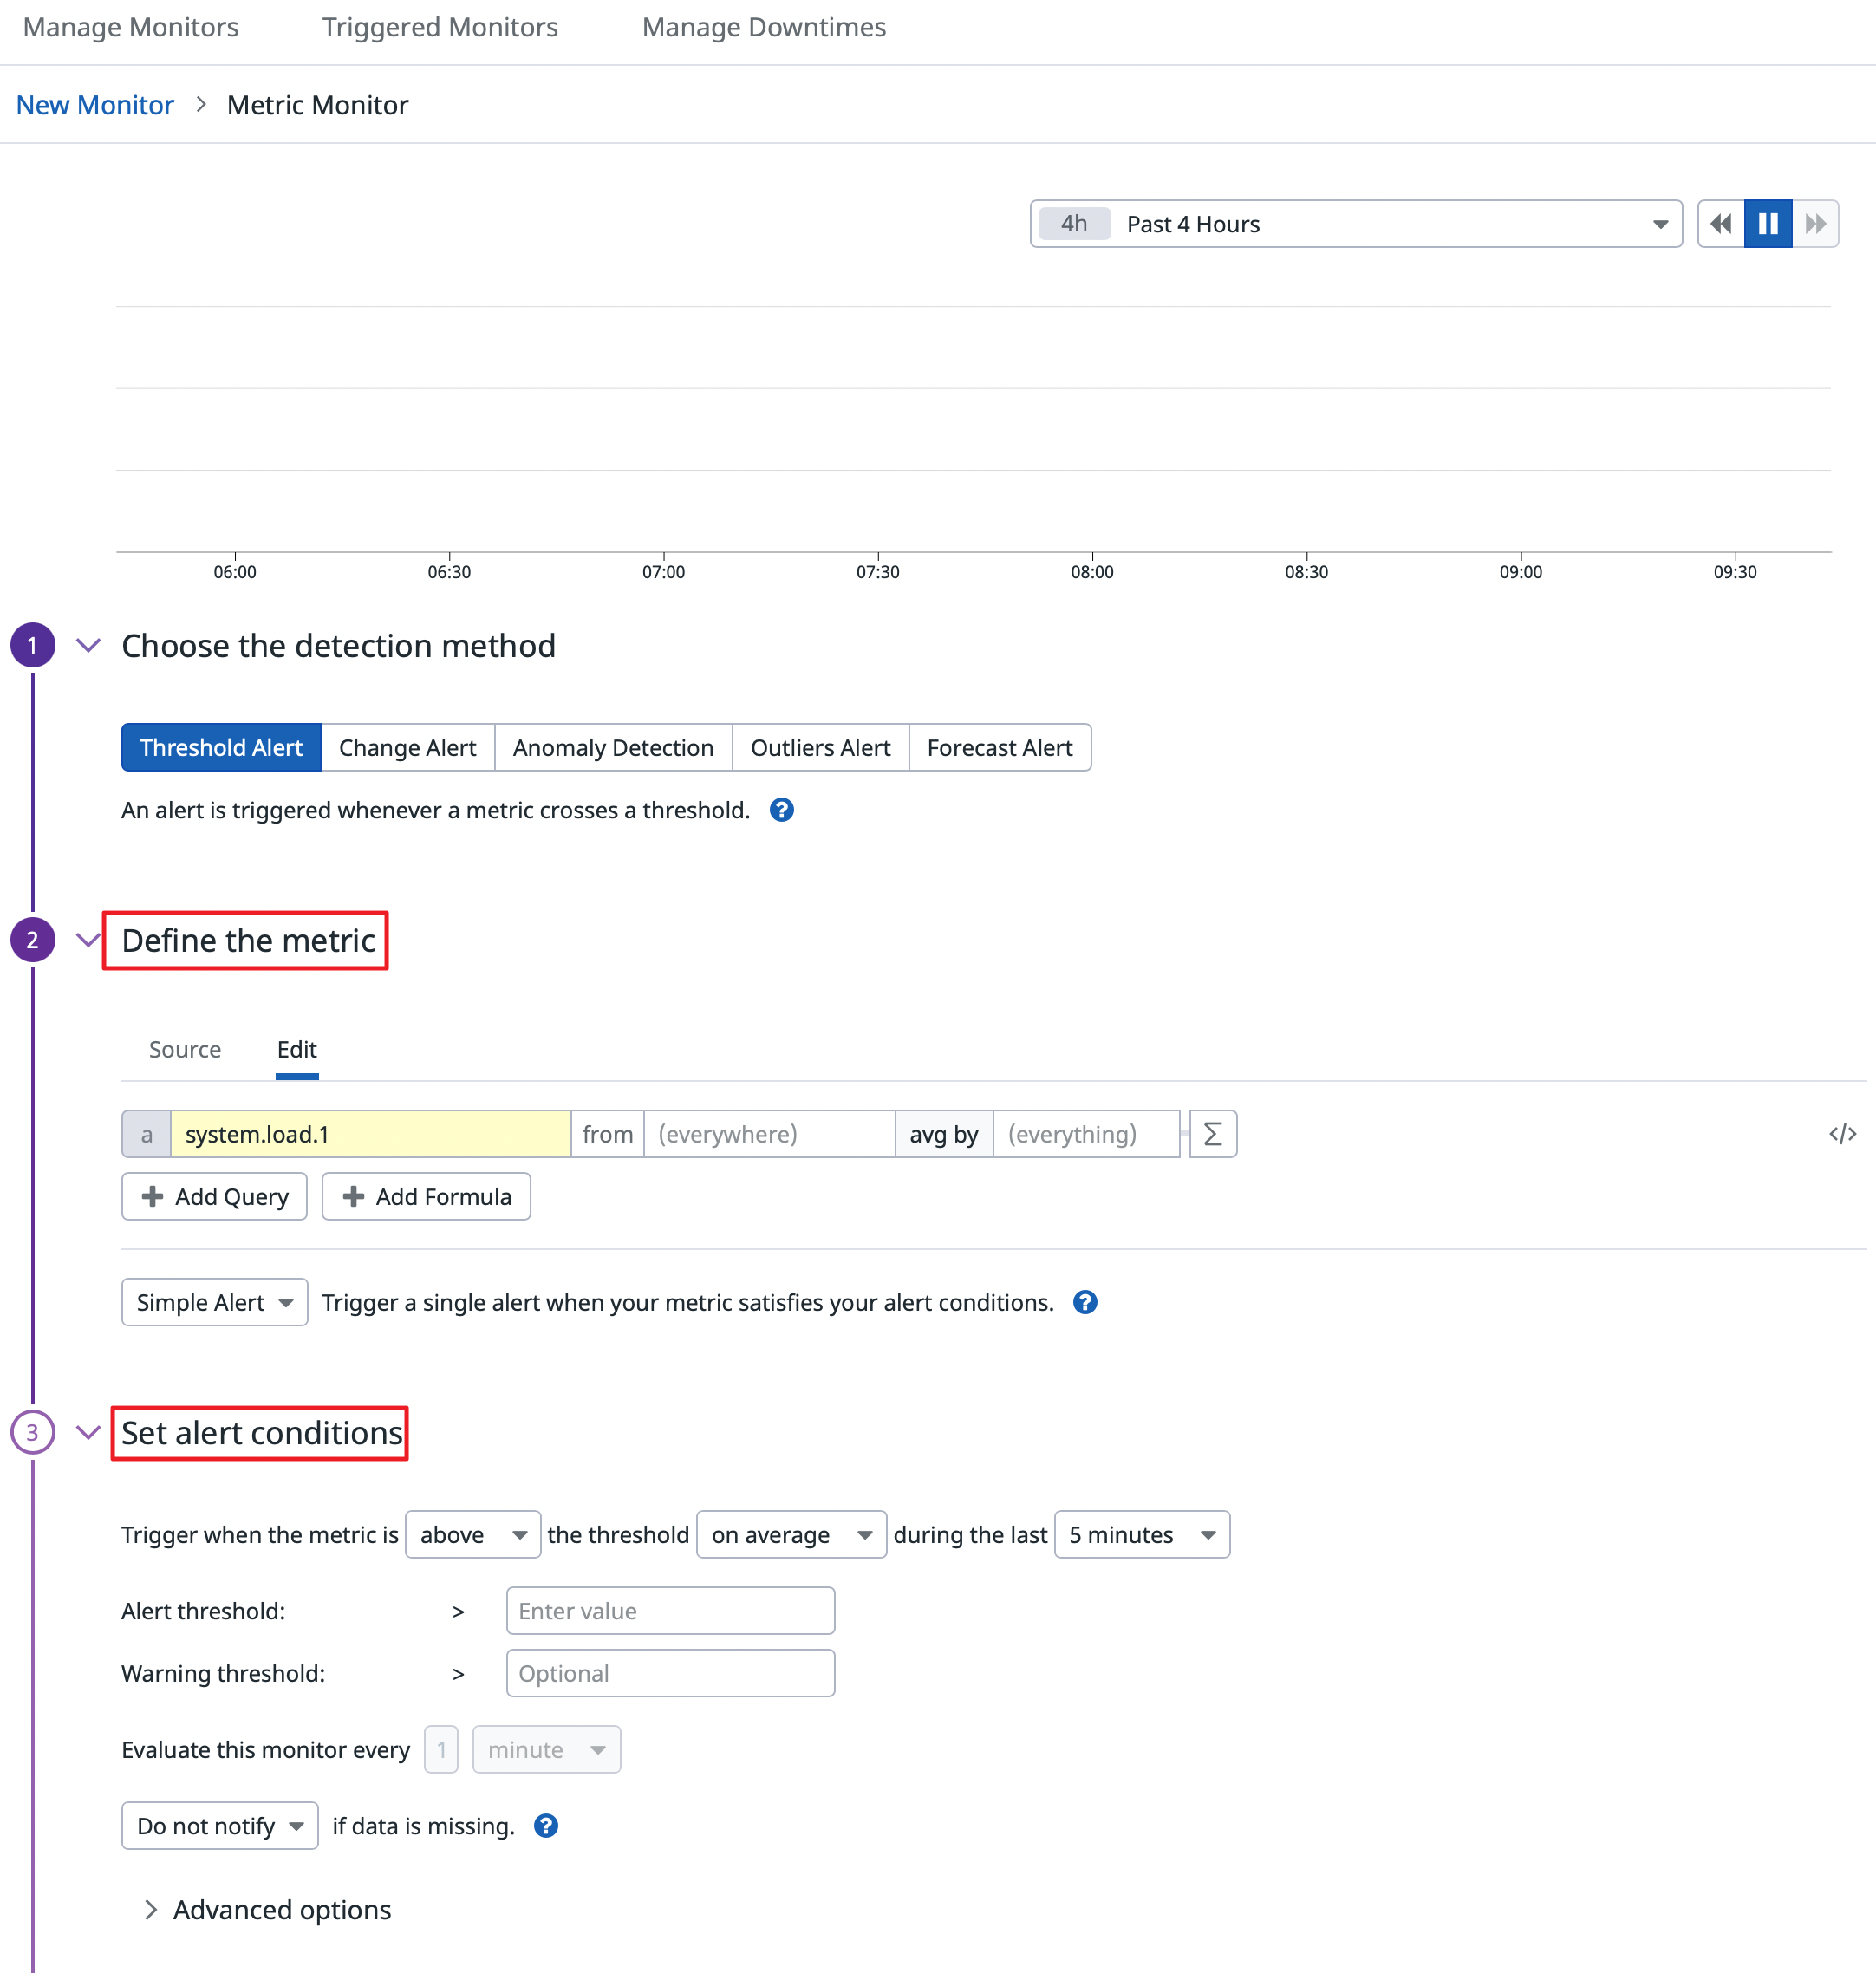Screen dimensions: 1876x1973
Task: Click the Alert threshold value field
Action: point(670,1611)
